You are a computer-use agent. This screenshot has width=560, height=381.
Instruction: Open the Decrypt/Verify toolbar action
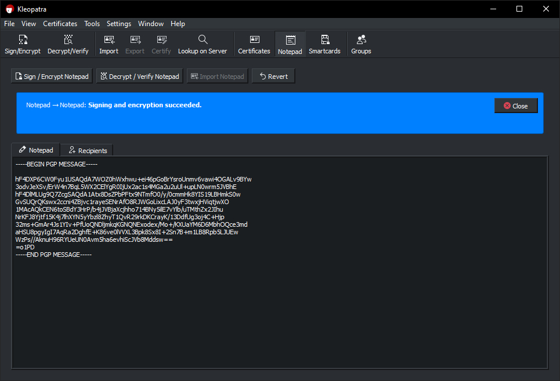[x=68, y=44]
